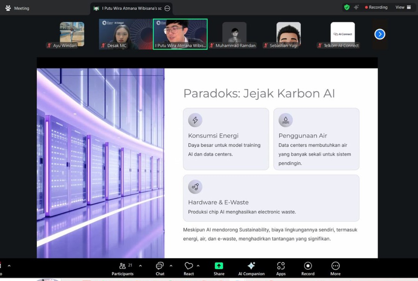Click the Hardware & E-Waste heading
Image resolution: width=418 pixels, height=281 pixels.
point(218,202)
